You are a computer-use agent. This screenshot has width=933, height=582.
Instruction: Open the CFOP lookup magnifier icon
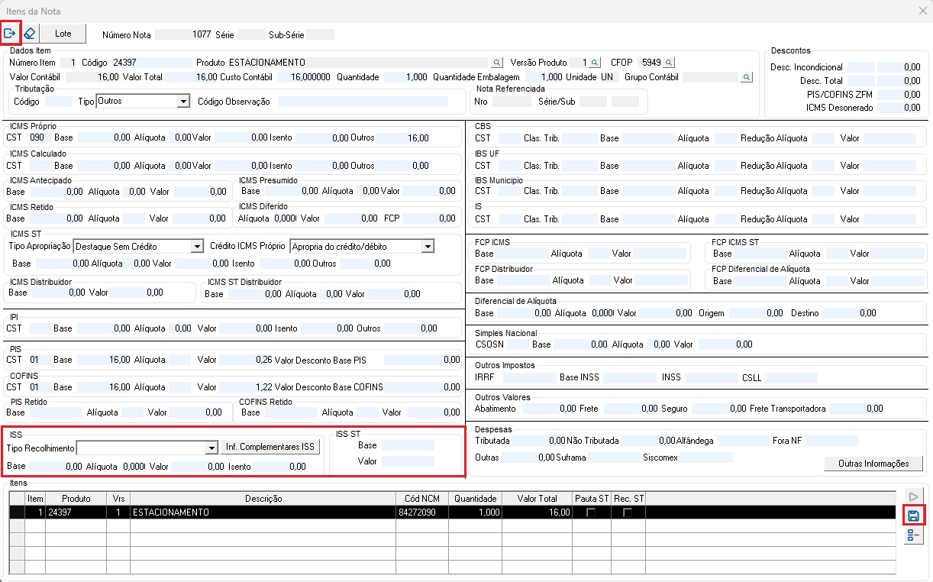tap(669, 63)
